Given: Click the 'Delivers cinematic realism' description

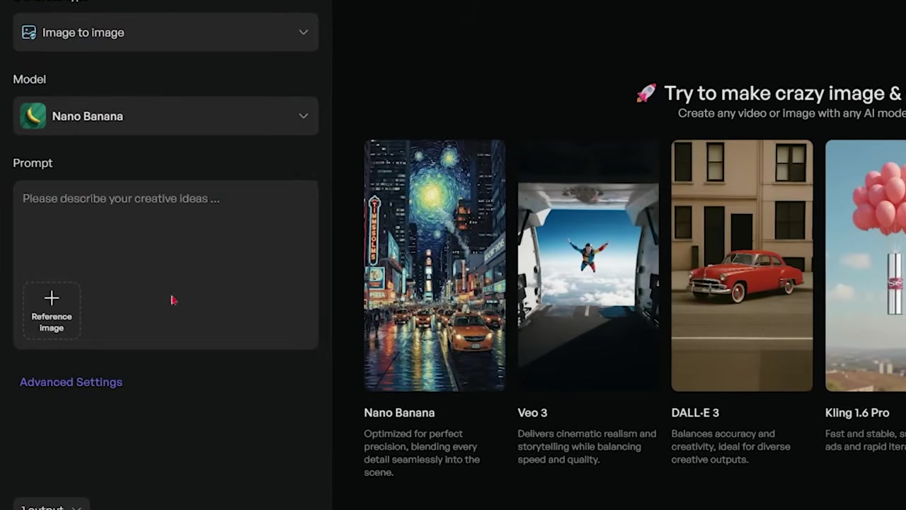Looking at the screenshot, I should (x=587, y=446).
